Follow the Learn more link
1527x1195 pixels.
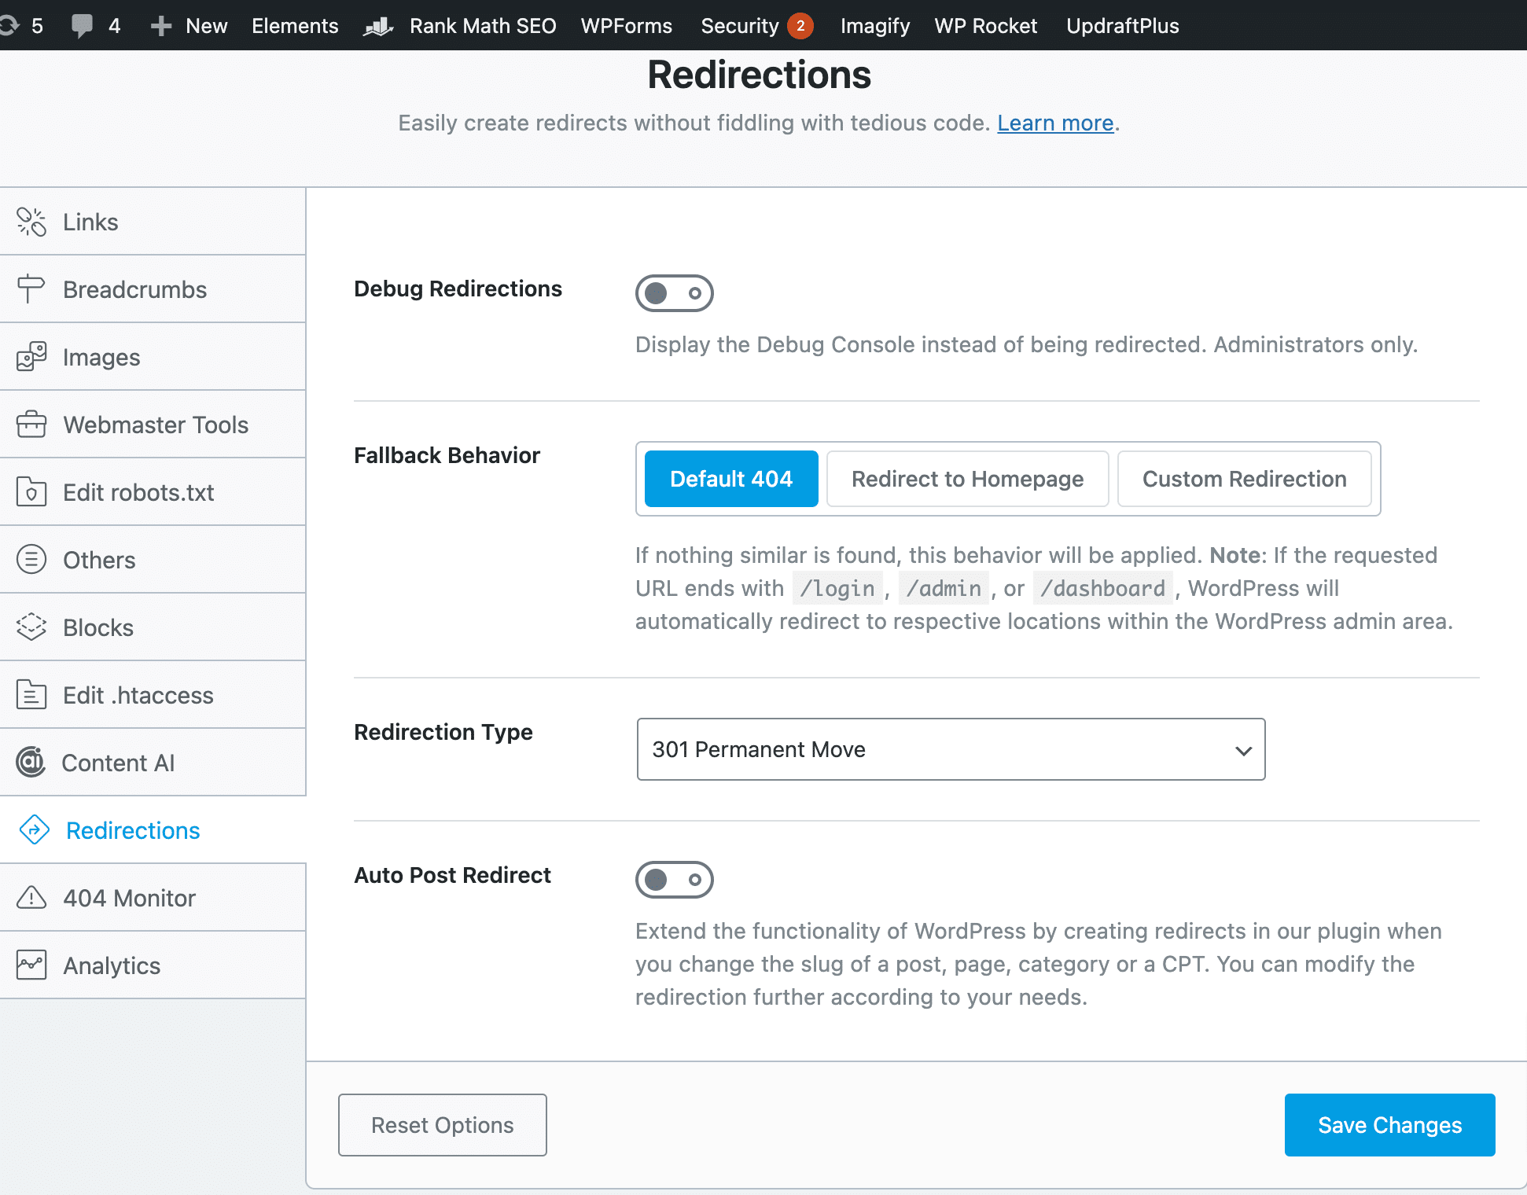pos(1055,123)
